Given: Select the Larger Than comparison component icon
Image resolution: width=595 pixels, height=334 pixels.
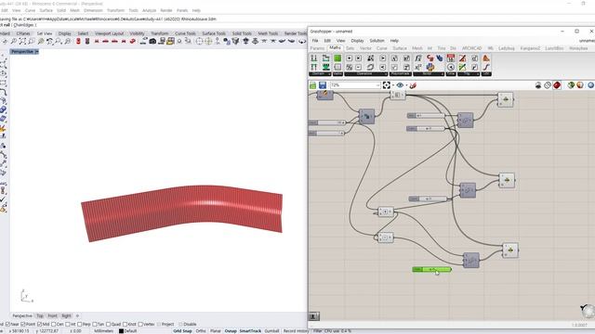Looking at the screenshot, I should click(x=382, y=58).
